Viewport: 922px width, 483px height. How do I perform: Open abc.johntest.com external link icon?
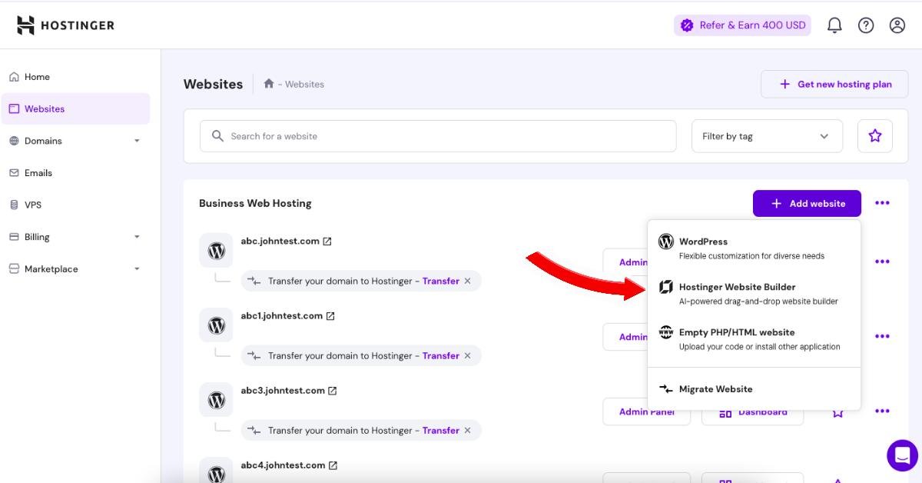pyautogui.click(x=327, y=241)
